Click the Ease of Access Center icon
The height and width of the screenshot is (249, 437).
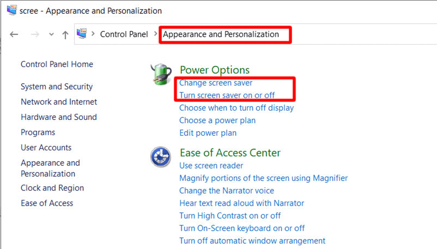coord(160,157)
